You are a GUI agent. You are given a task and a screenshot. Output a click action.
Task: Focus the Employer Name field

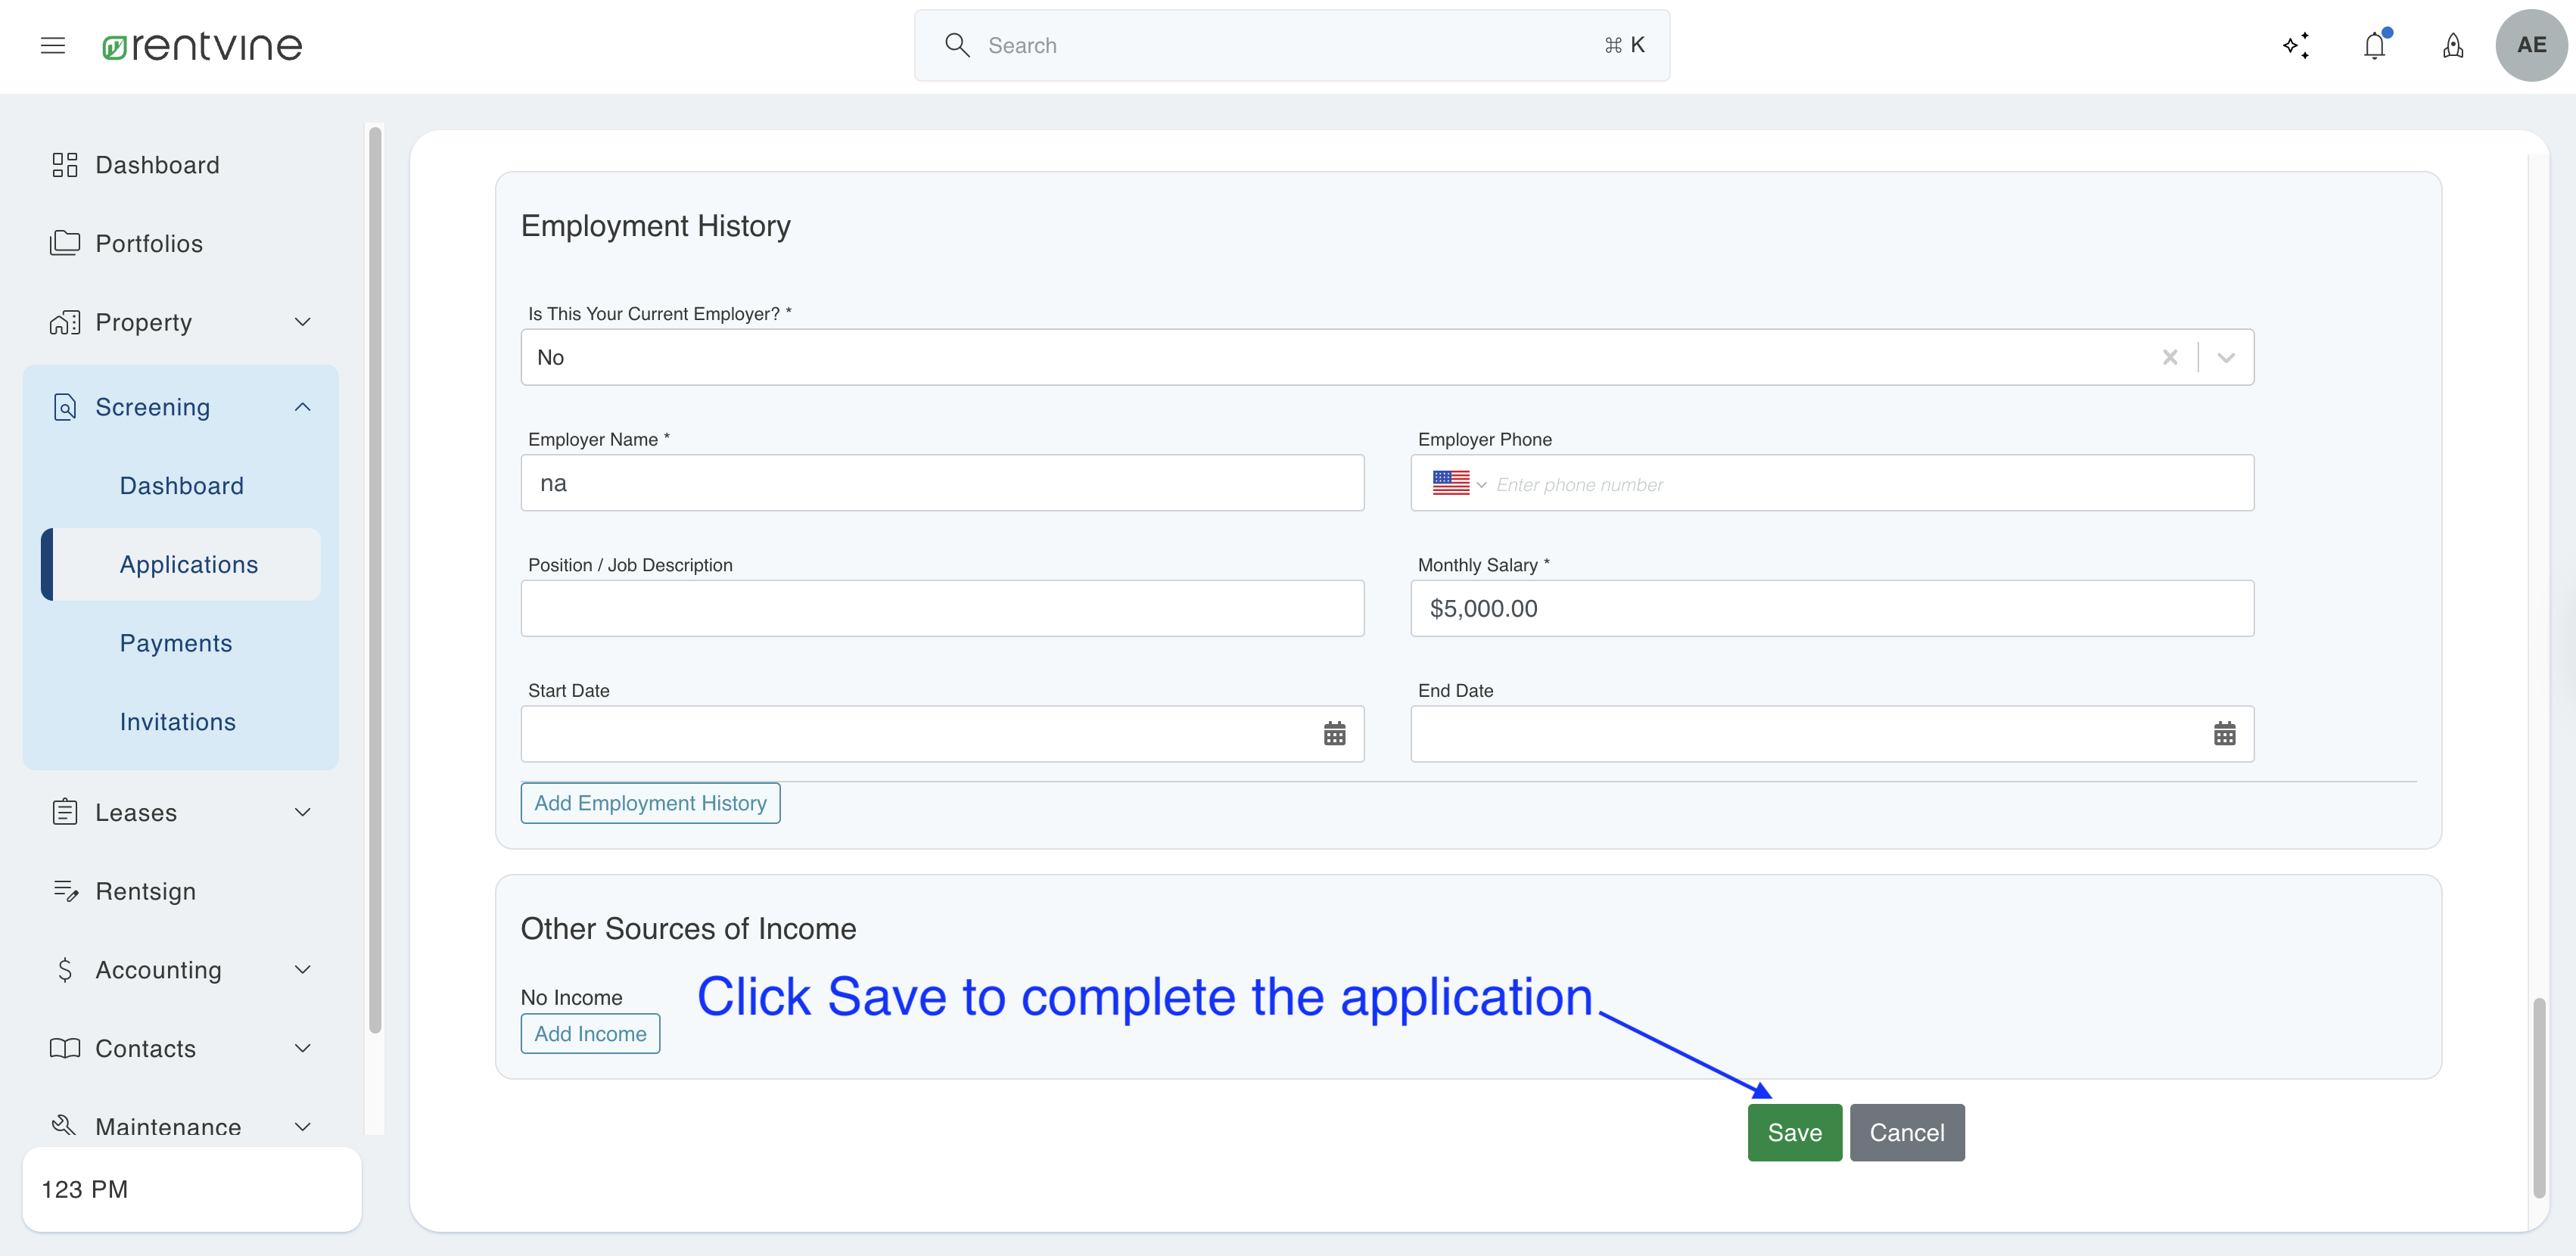tap(942, 483)
